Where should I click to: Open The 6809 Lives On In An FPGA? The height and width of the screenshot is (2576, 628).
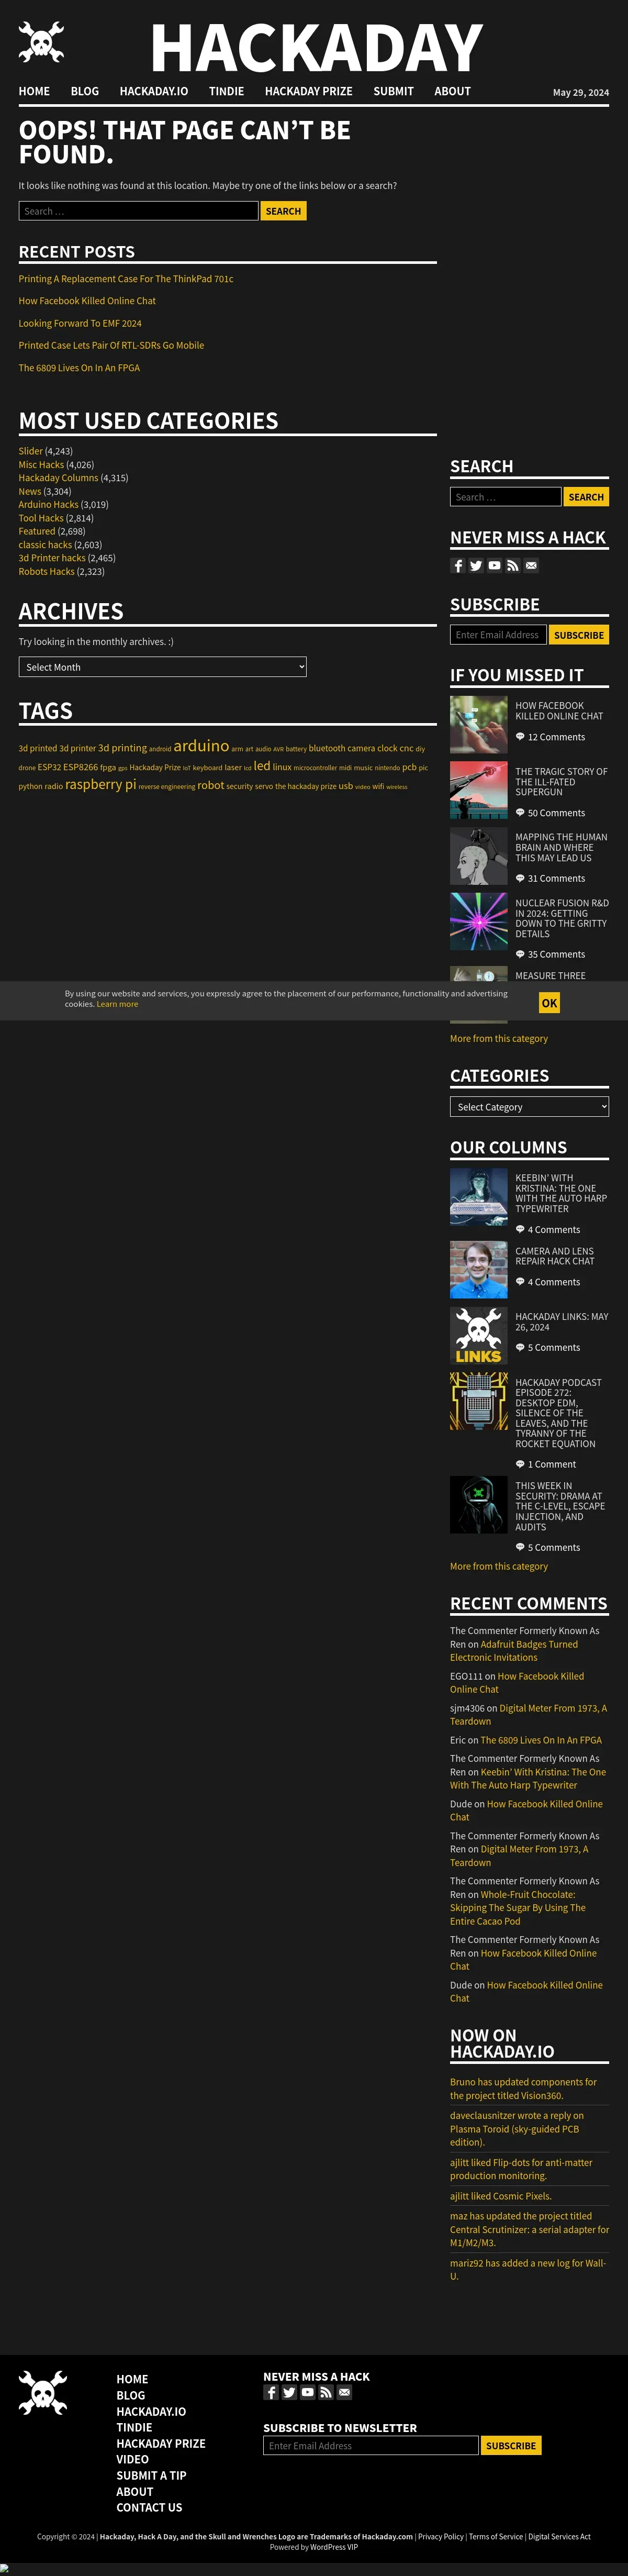point(79,368)
